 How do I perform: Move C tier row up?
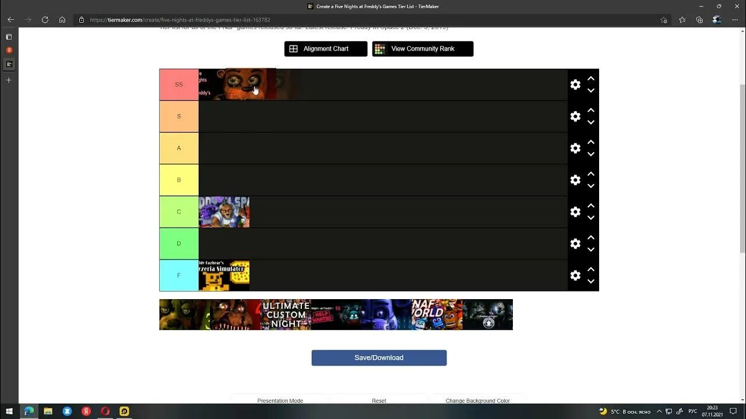click(x=591, y=205)
